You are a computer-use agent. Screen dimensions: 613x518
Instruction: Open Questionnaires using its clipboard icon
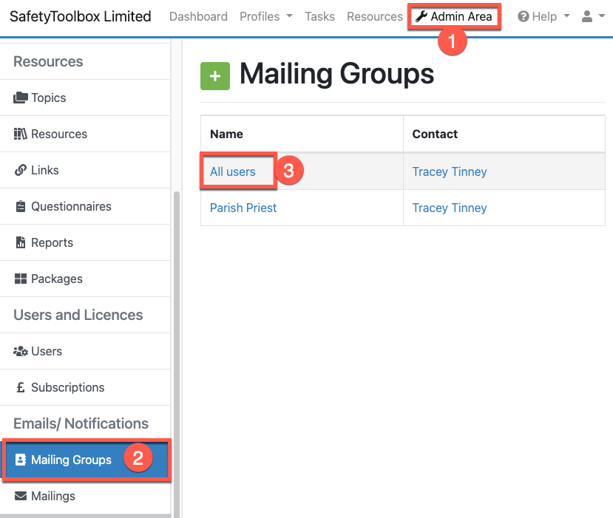(21, 206)
